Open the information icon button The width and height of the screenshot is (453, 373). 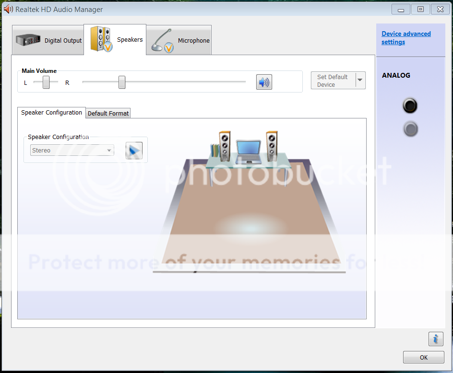(x=435, y=338)
